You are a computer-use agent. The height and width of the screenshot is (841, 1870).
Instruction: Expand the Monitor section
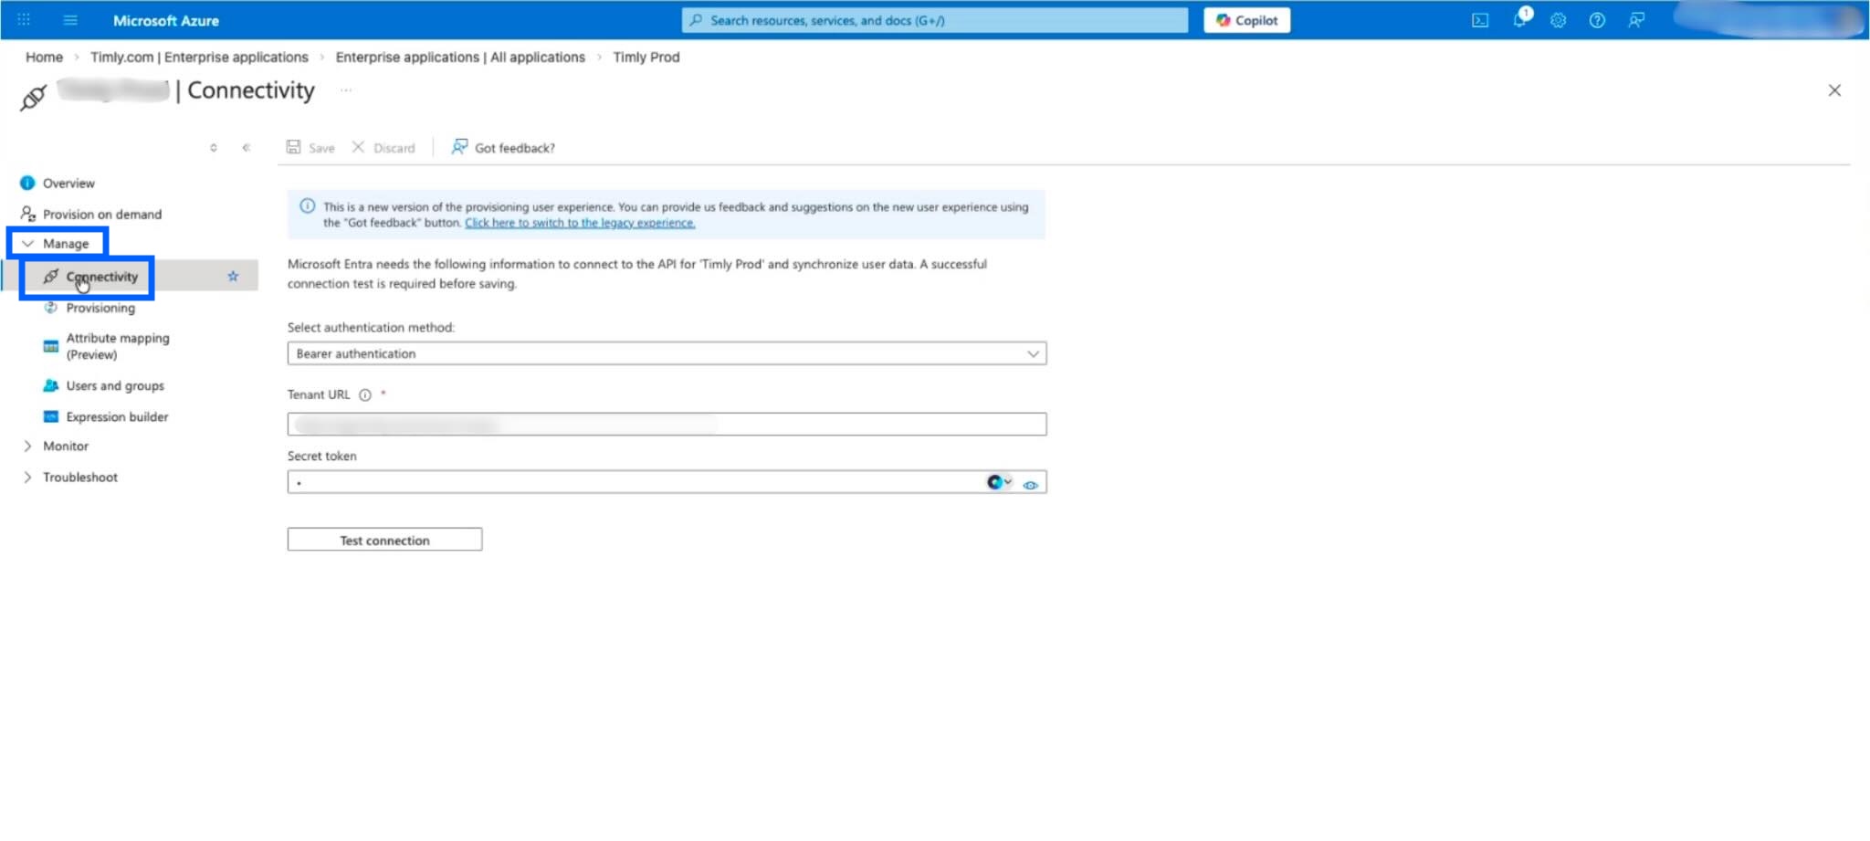coord(57,447)
